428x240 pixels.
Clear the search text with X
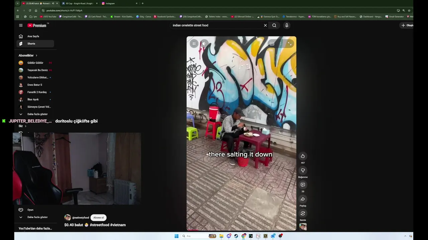pos(265,25)
